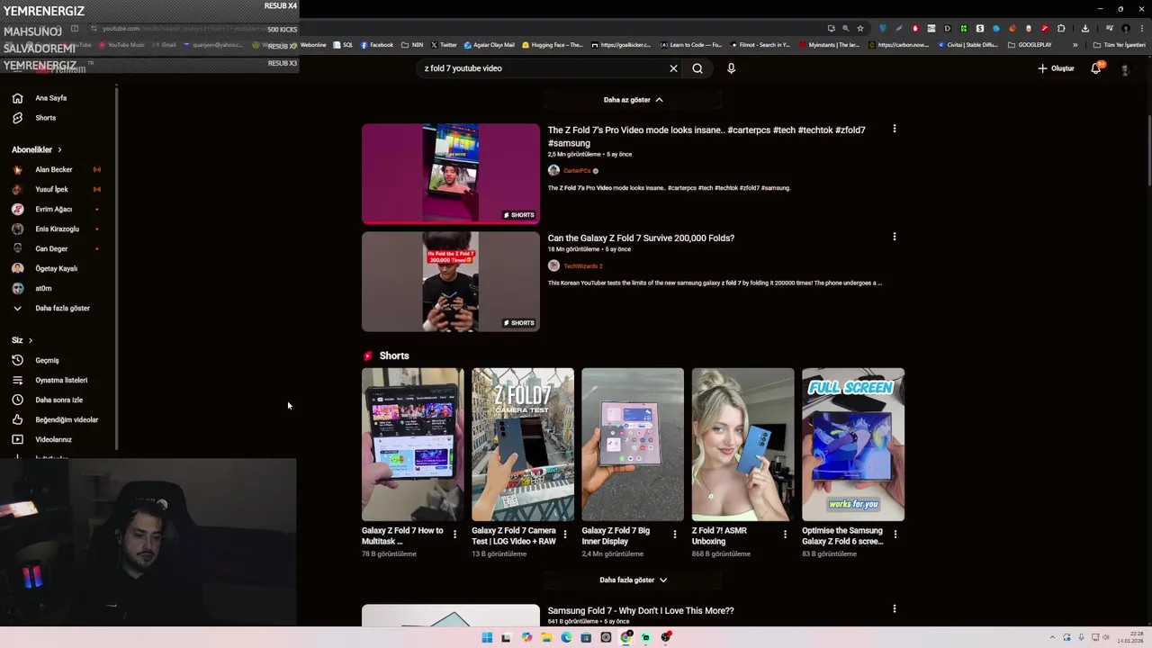Open CarterPCs channel link
Screen dimensions: 1152x648
pyautogui.click(x=577, y=170)
